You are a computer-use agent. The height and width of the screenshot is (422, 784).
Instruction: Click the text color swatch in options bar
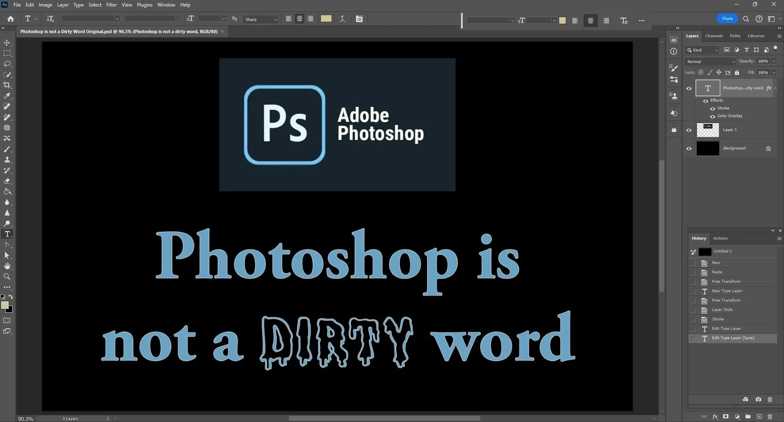[326, 19]
